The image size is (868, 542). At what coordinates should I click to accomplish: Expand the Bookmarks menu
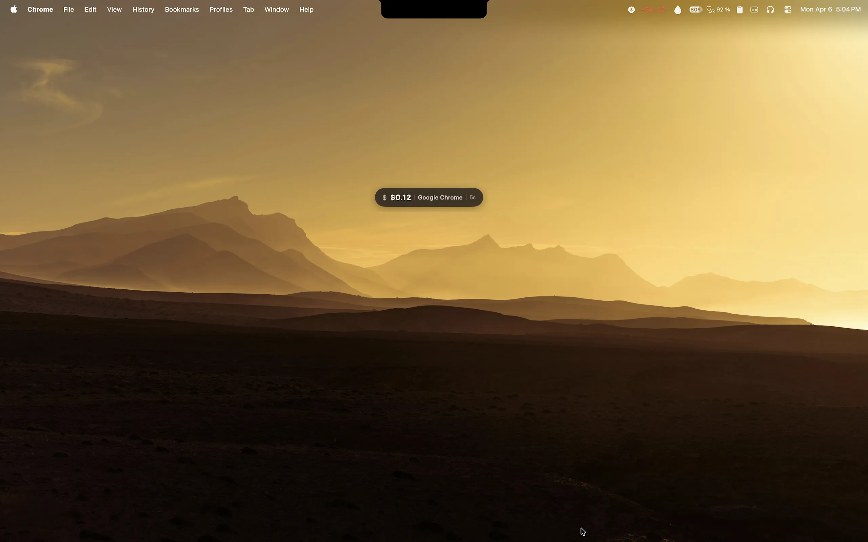click(181, 10)
